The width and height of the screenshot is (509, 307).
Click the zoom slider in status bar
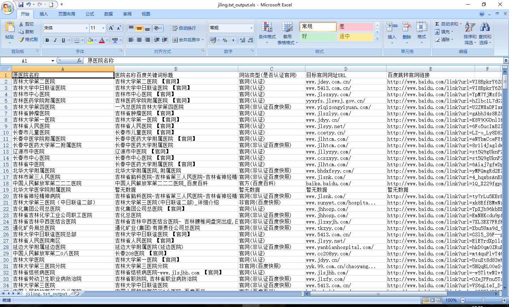click(483, 300)
